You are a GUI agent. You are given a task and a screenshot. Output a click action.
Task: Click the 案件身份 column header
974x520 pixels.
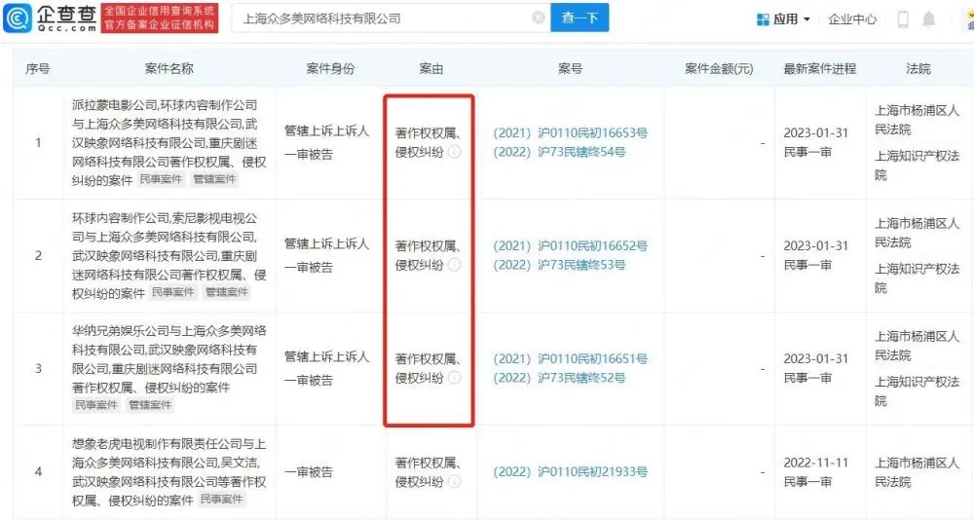(330, 69)
